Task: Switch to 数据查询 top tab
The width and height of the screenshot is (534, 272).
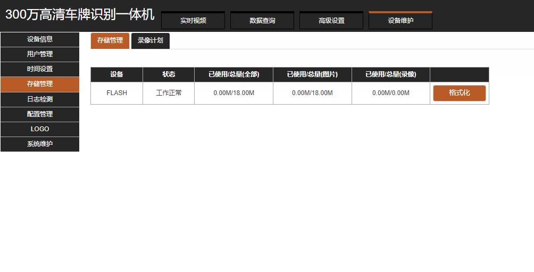Action: coord(262,20)
